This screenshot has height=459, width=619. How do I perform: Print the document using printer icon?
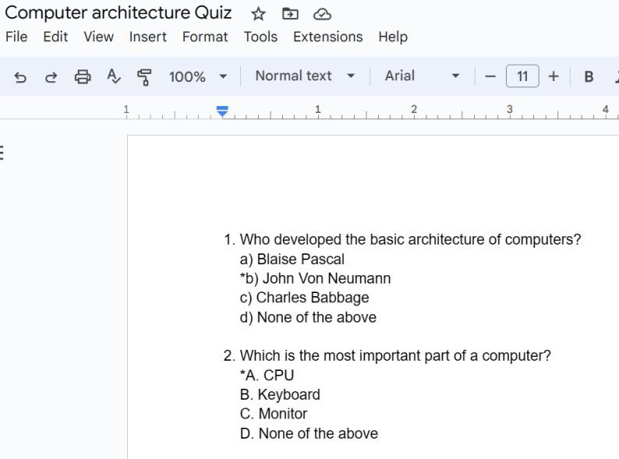point(82,76)
